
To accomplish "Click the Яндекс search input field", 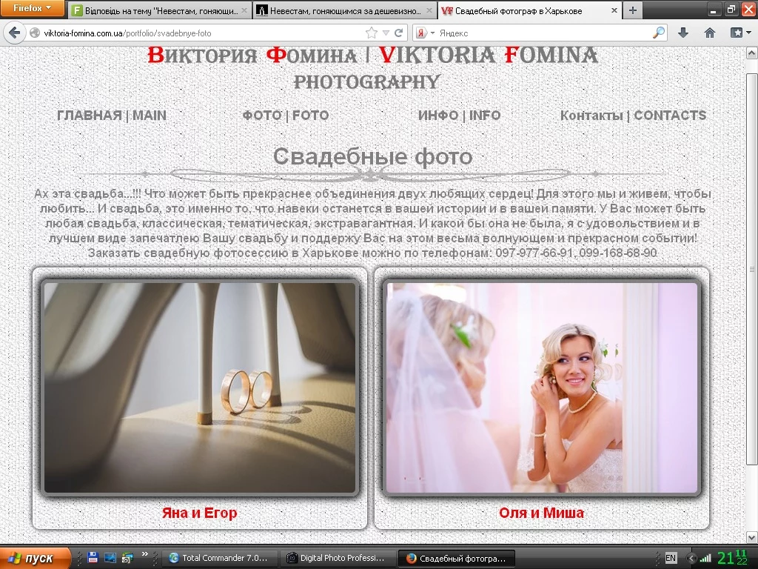I will [544, 33].
